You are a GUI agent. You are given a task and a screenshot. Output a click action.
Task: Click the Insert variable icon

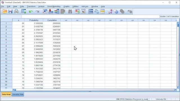[83, 12]
